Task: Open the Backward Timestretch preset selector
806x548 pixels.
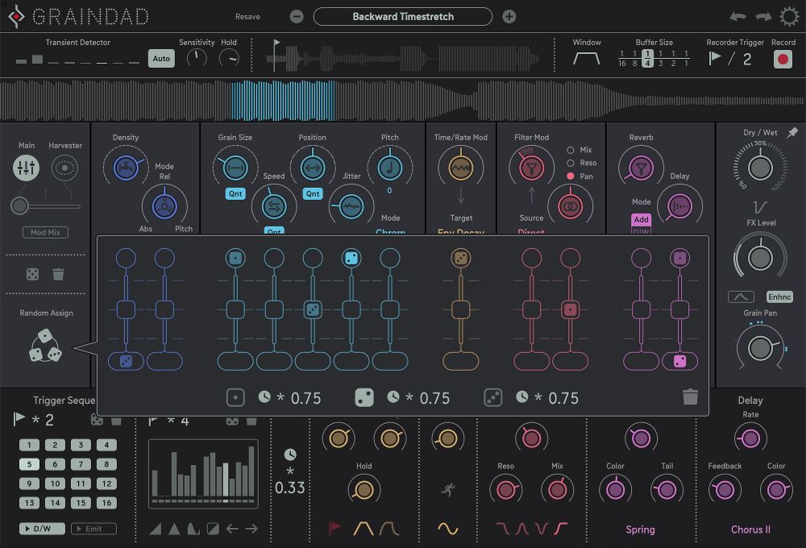Action: 403,16
